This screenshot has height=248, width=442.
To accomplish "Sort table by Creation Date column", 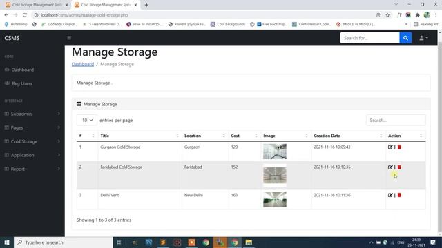I will pyautogui.click(x=348, y=136).
